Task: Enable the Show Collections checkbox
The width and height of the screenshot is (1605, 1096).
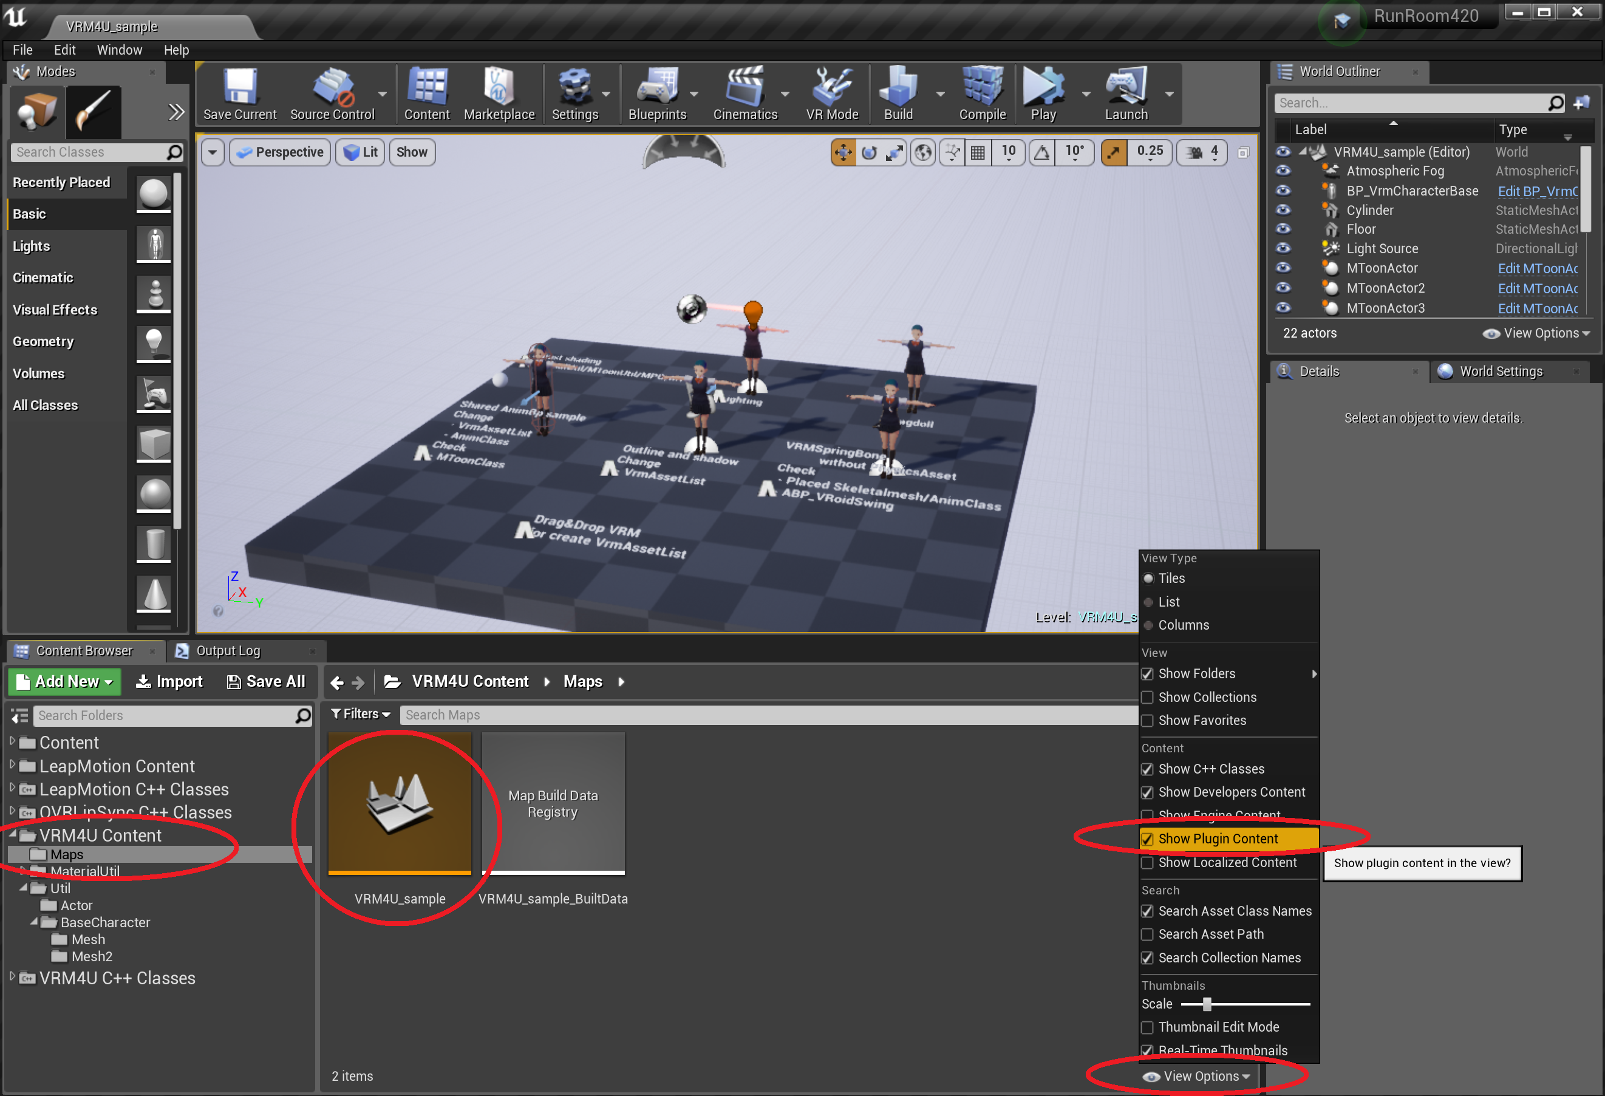Action: coord(1147,698)
